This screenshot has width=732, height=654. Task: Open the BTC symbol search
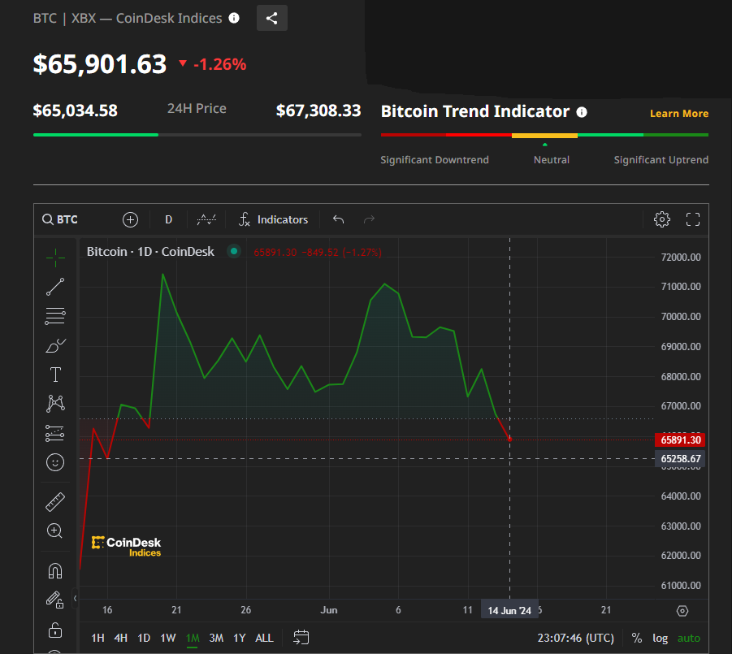click(x=60, y=219)
